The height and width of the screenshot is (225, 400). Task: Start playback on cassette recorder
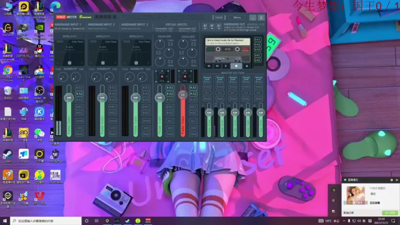226,66
